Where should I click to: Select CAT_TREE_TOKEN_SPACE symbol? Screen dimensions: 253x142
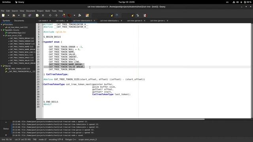pos(22,58)
